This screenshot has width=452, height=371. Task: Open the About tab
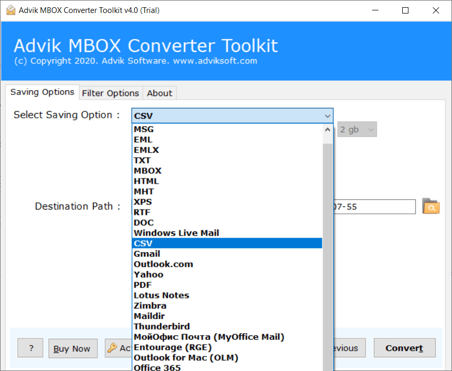click(x=159, y=93)
